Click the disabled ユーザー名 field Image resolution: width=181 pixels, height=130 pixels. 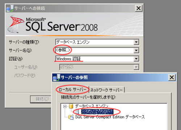(x=100, y=67)
